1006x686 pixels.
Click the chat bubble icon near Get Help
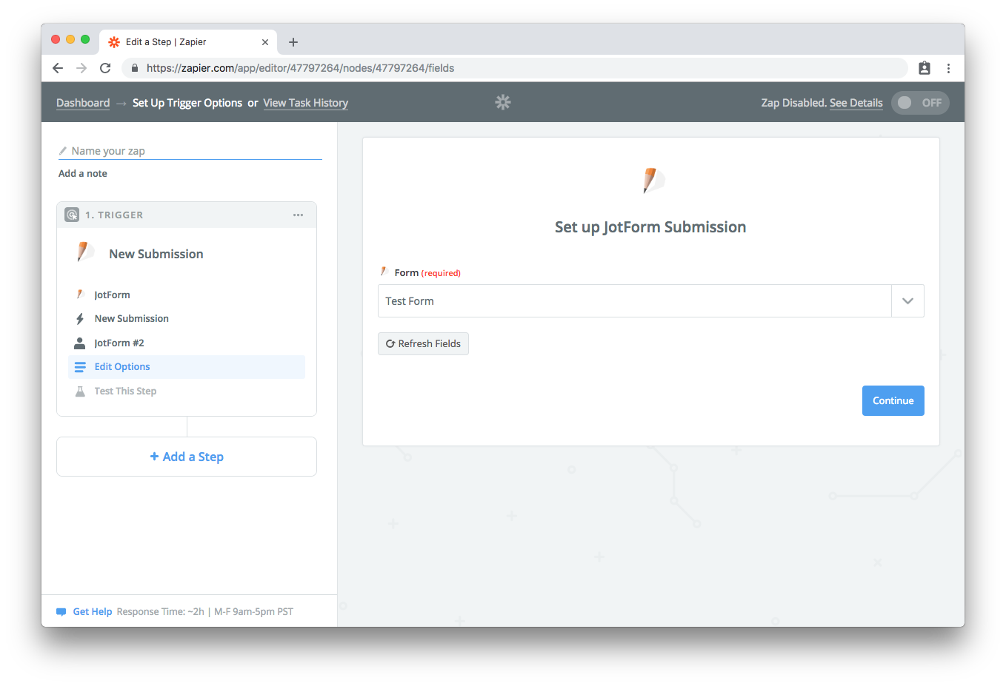click(x=61, y=612)
